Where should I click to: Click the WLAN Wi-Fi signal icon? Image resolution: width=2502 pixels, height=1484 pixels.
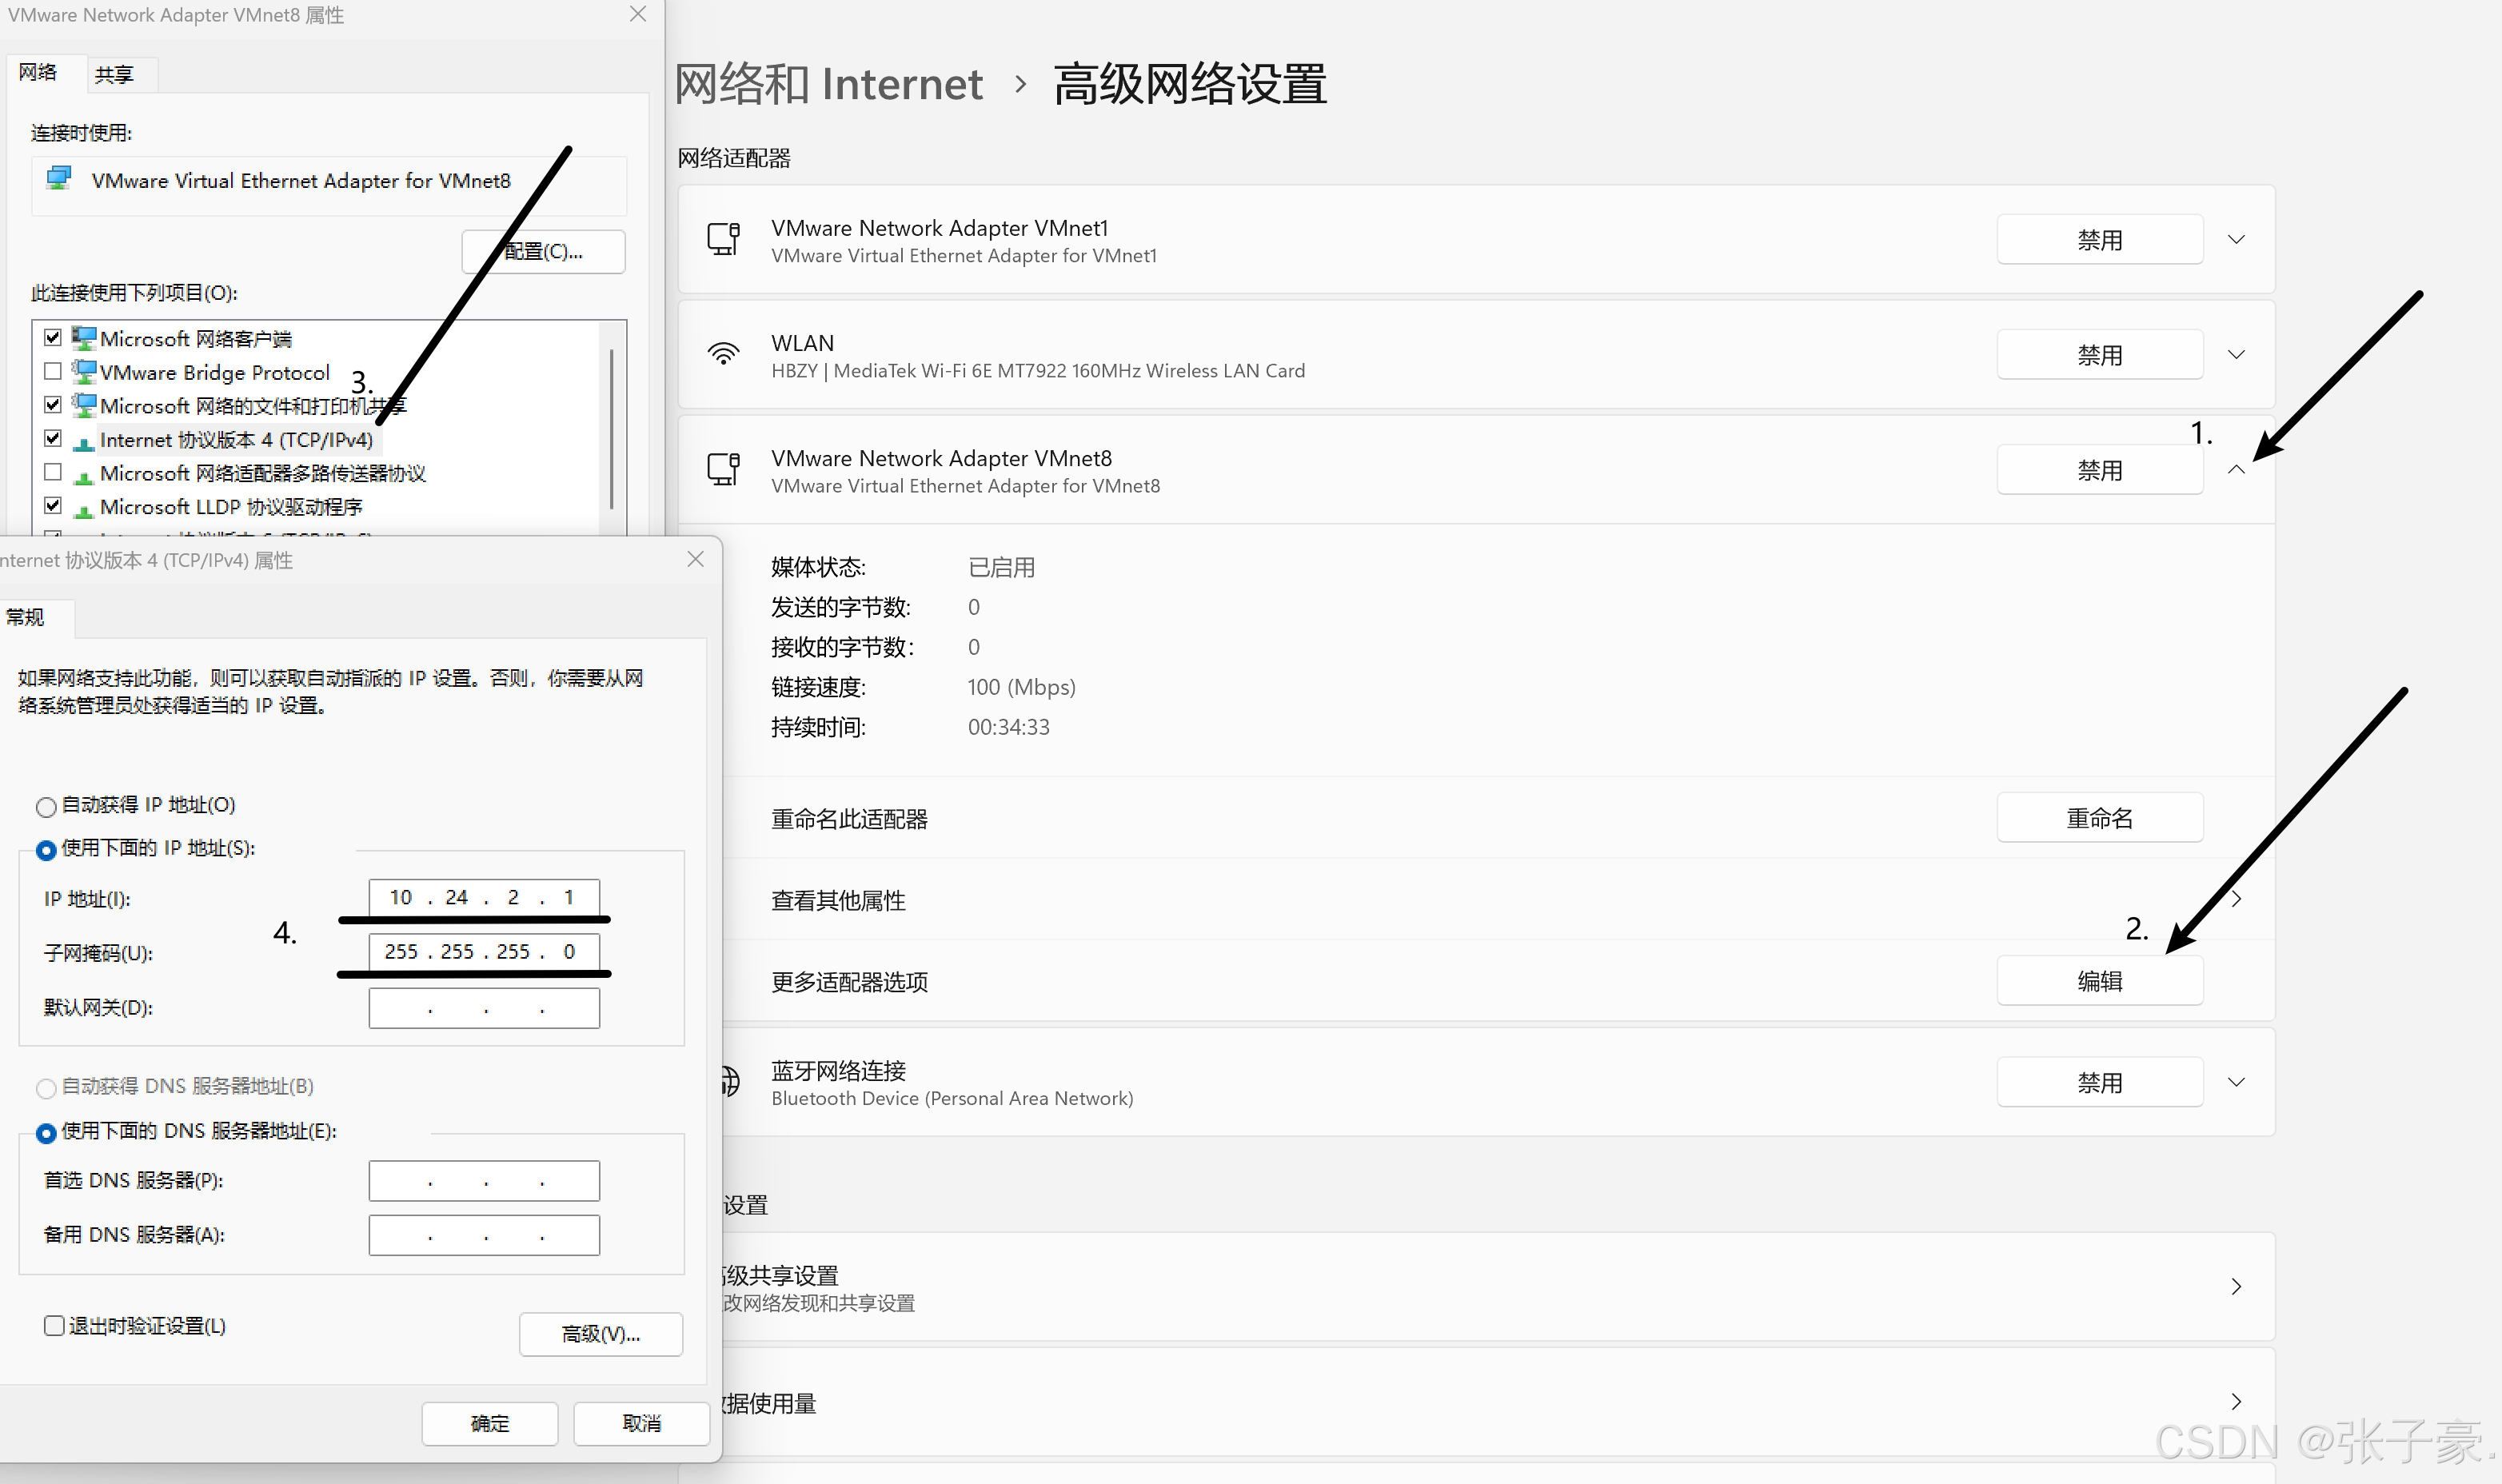click(x=723, y=354)
